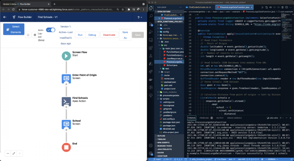
Task: Click the delete trash icon in Flow toolbar
Action: [x=28, y=35]
